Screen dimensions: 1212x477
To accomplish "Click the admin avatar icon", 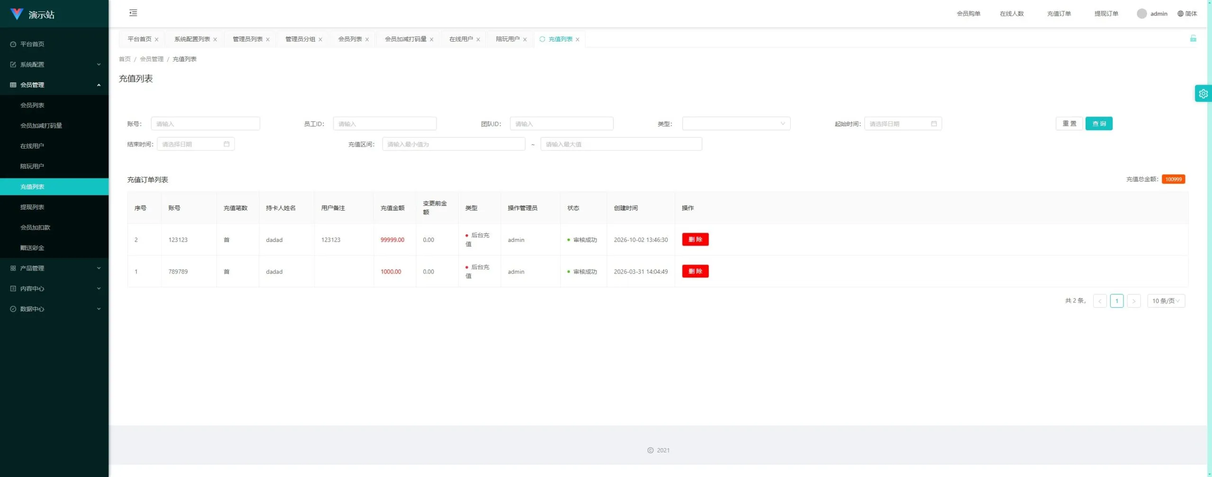I will [x=1141, y=14].
